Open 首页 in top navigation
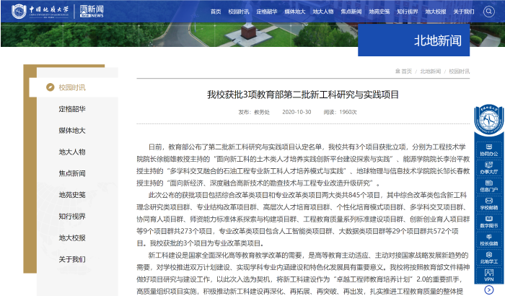 click(x=216, y=12)
